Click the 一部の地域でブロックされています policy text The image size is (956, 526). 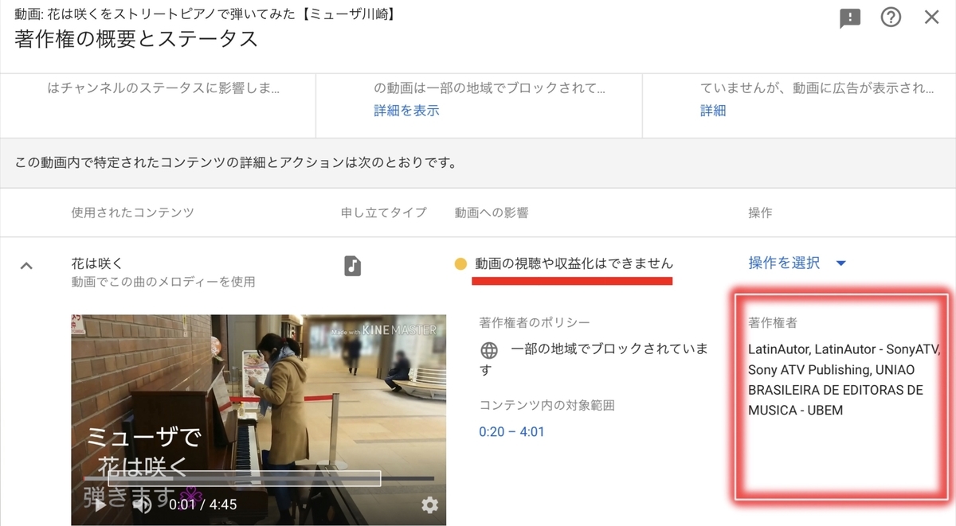point(594,360)
